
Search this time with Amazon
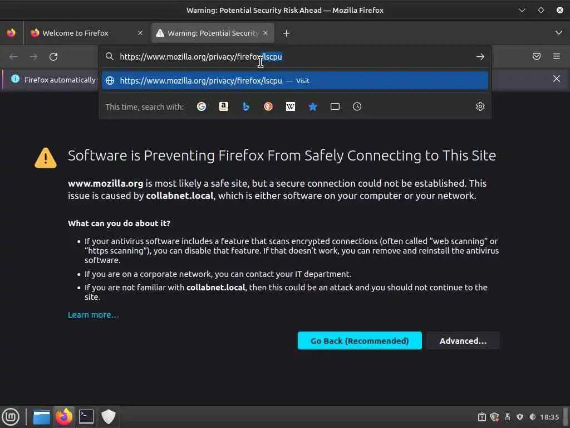pos(224,106)
